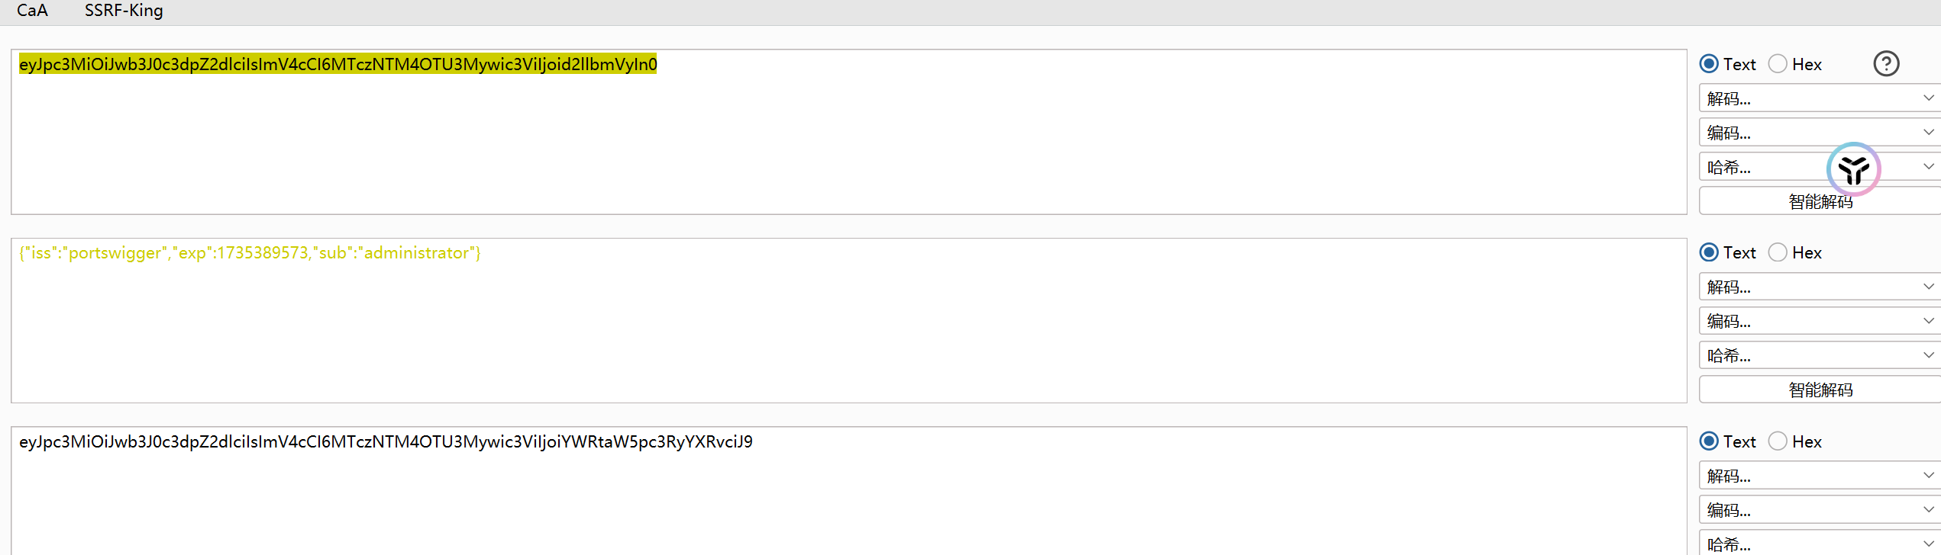Switch to the CaA tab
This screenshot has width=1941, height=555.
point(32,11)
